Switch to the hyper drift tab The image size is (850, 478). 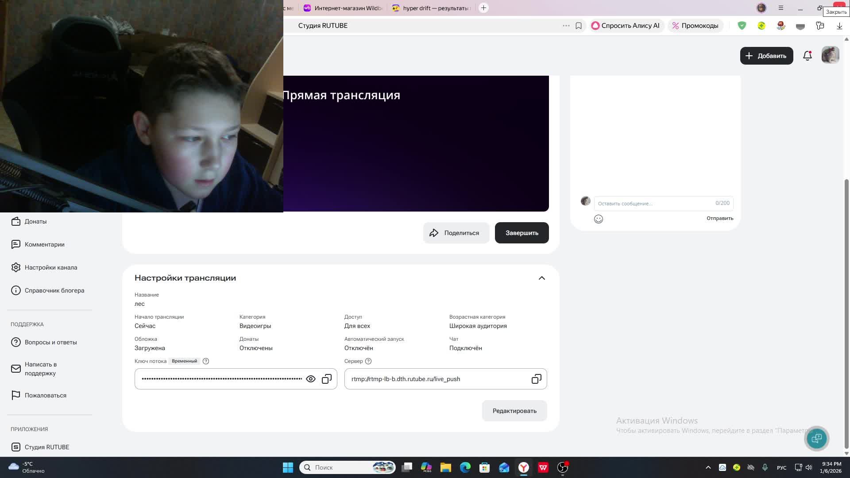click(x=432, y=8)
